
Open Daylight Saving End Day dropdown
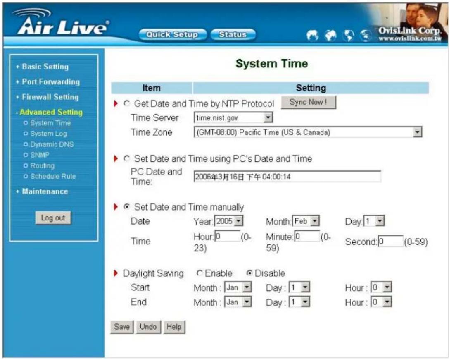coord(299,302)
